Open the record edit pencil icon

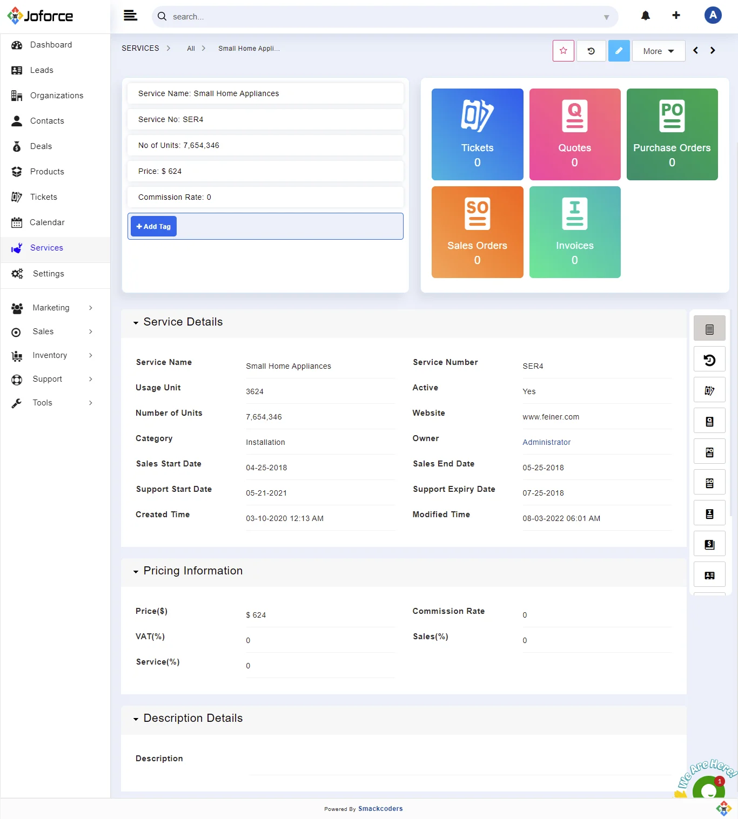619,50
